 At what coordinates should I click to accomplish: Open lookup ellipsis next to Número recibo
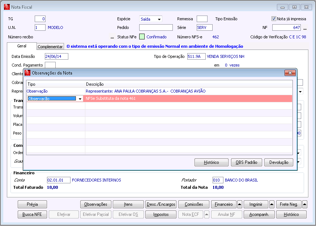tap(112, 37)
